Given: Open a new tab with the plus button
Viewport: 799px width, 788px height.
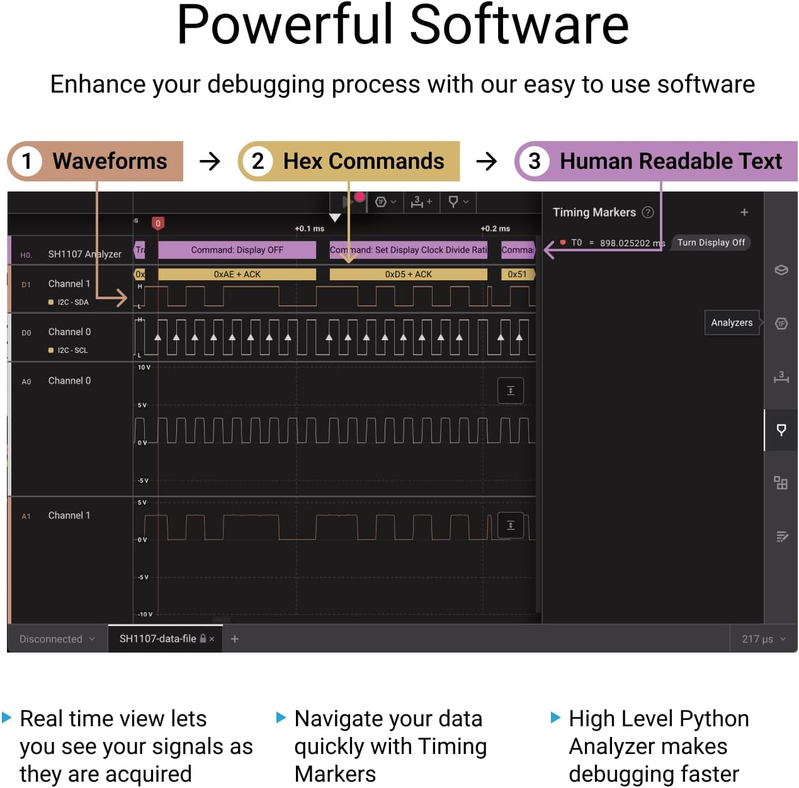Looking at the screenshot, I should (234, 639).
